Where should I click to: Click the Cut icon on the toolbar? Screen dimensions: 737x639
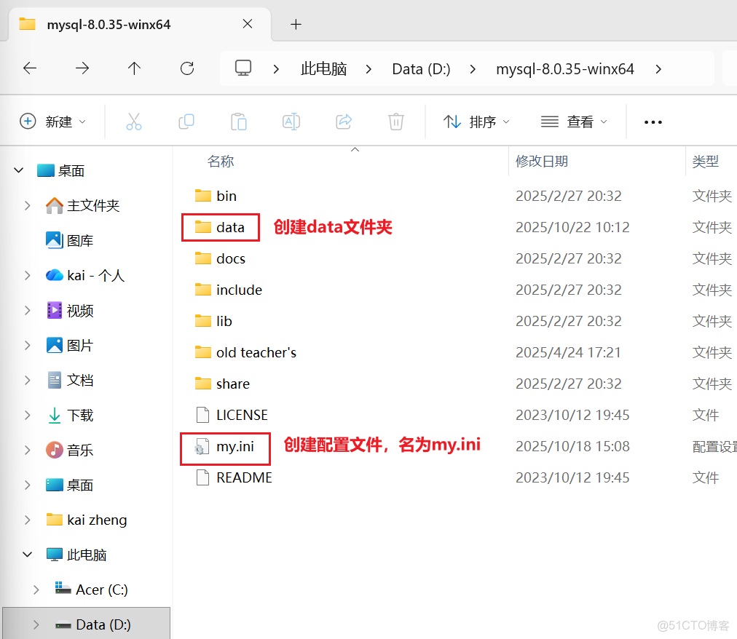[133, 122]
